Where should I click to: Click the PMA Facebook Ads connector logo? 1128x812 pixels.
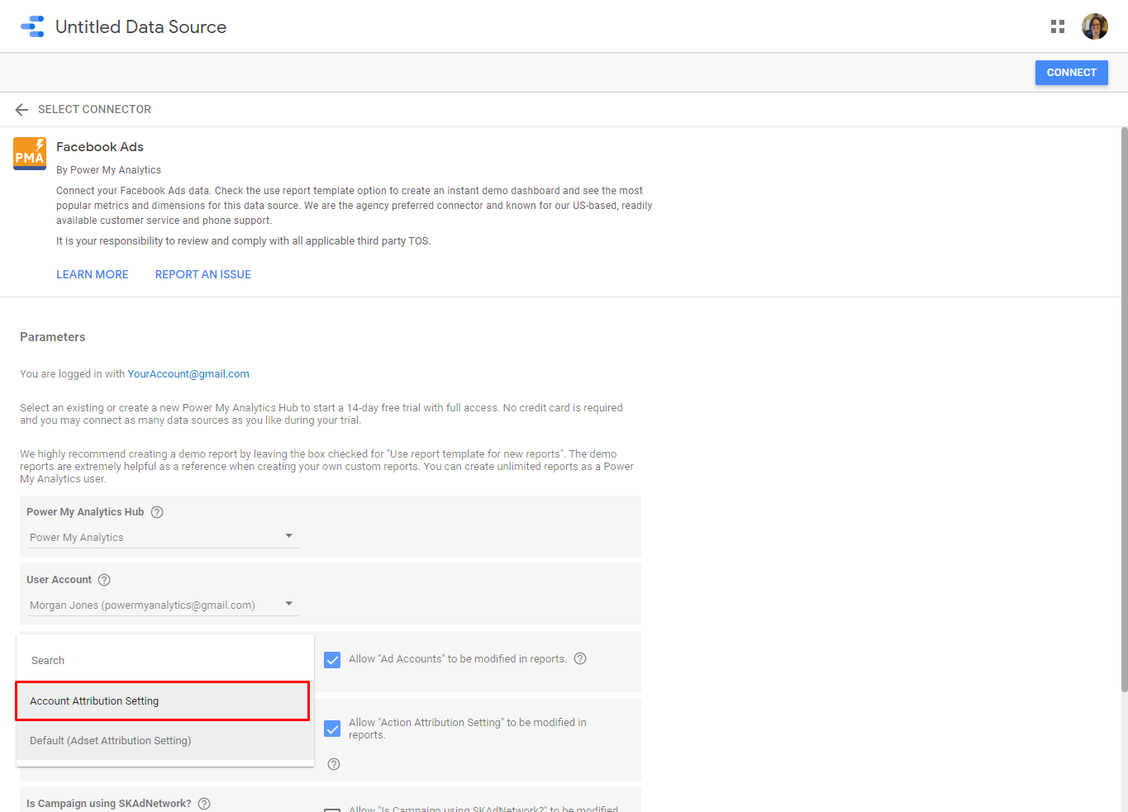point(30,154)
